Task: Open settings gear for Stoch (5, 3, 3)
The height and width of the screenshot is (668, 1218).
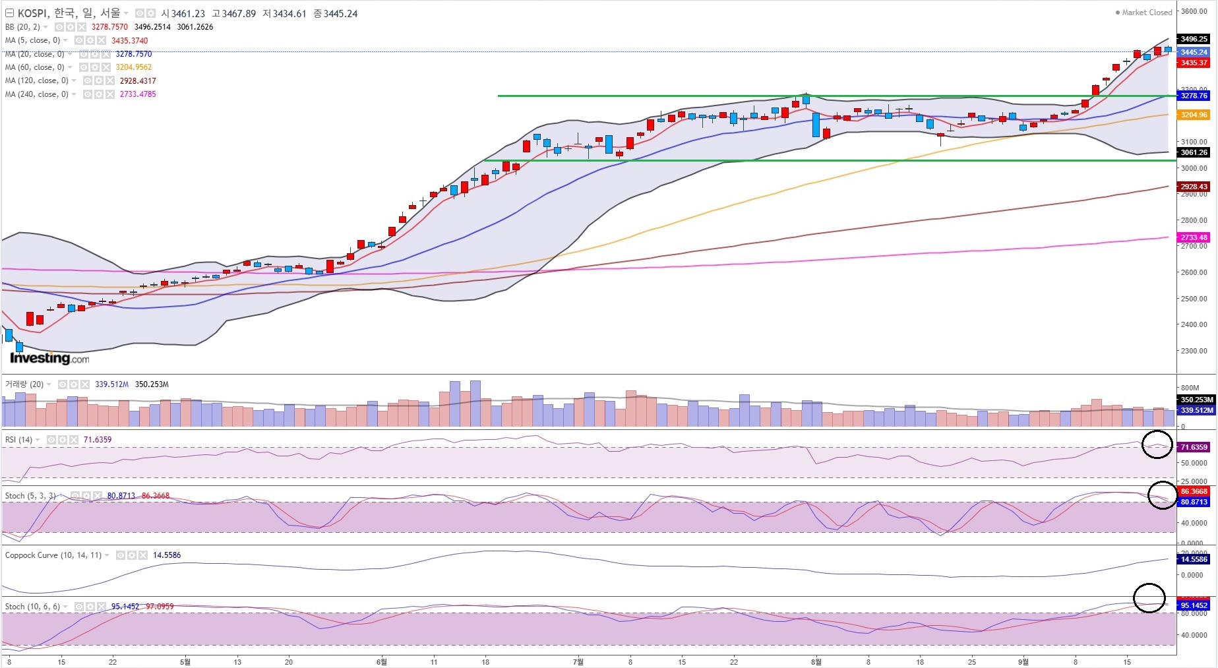Action: pyautogui.click(x=86, y=496)
